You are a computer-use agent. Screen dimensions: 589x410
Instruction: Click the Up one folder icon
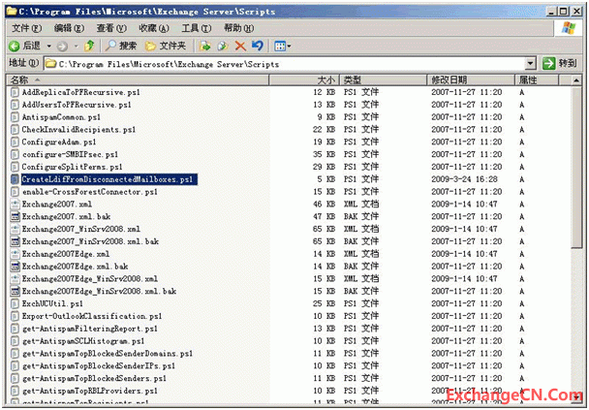pos(90,46)
